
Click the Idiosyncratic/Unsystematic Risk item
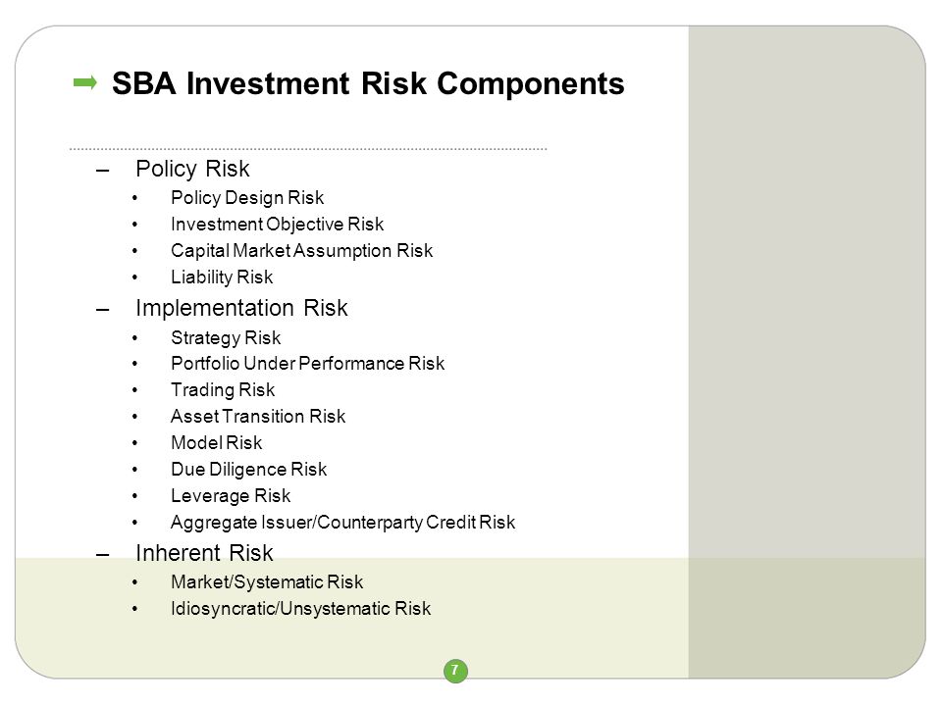point(301,609)
